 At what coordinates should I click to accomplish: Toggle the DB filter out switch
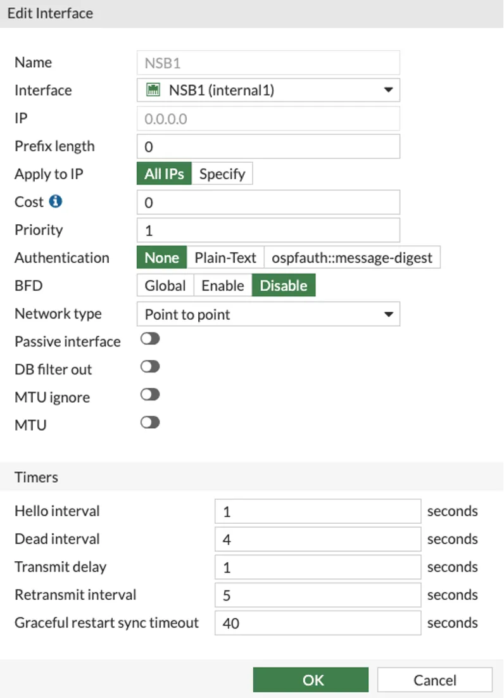click(150, 367)
